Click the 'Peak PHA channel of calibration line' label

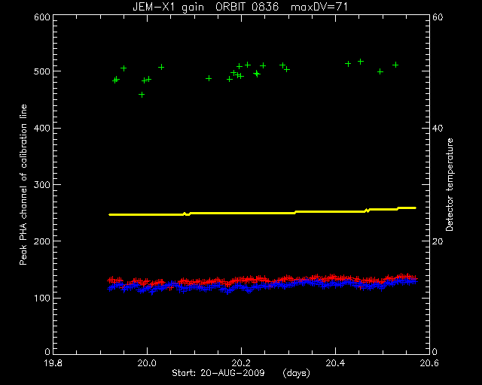click(x=23, y=184)
